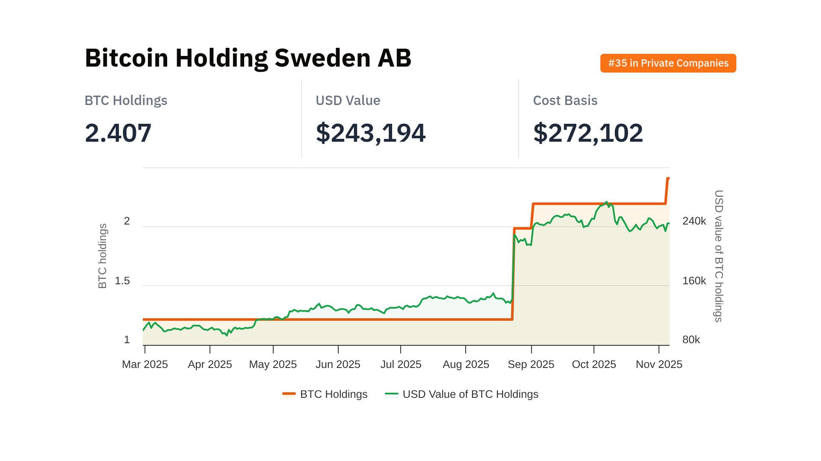This screenshot has width=821, height=461.
Task: Click the Mar 2025 axis label
Action: pos(145,364)
